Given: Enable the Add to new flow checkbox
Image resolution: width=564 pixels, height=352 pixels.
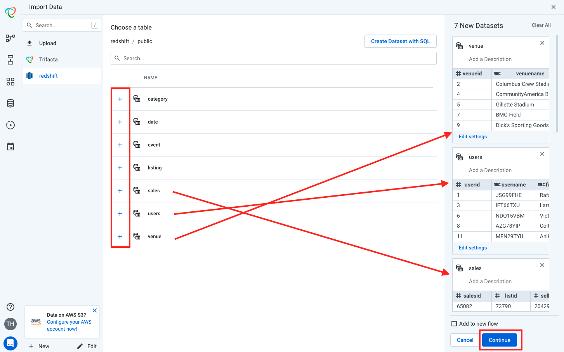Looking at the screenshot, I should (x=454, y=323).
